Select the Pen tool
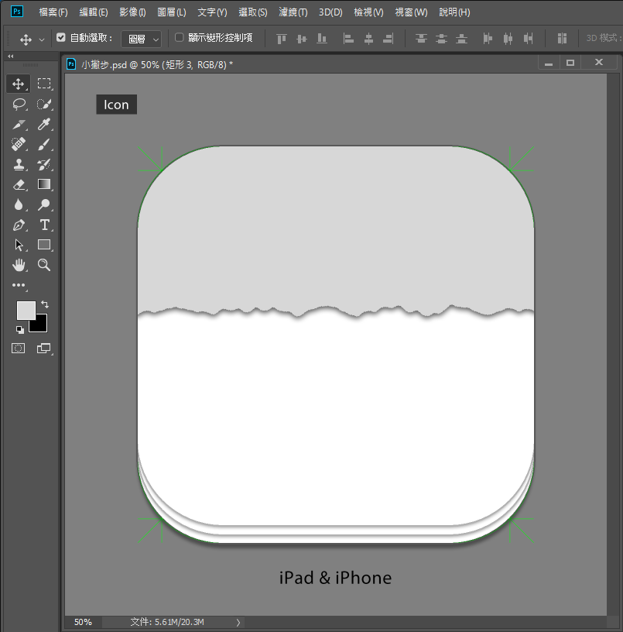623x632 pixels. [19, 225]
